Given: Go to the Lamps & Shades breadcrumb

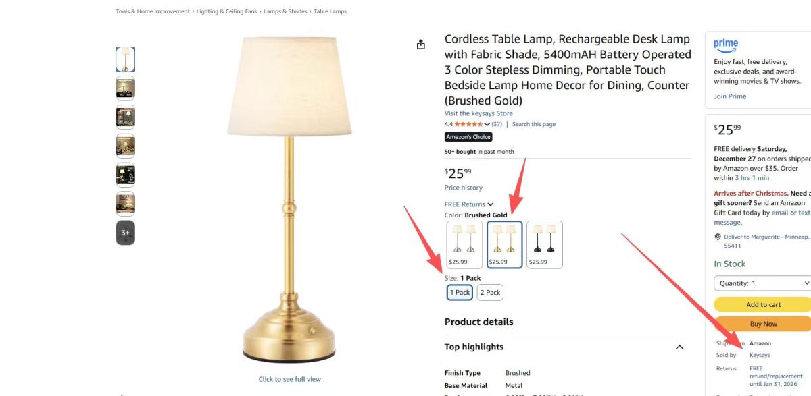Looking at the screenshot, I should pos(285,11).
